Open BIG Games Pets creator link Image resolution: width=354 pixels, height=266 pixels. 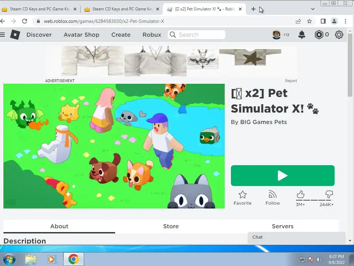click(x=263, y=122)
